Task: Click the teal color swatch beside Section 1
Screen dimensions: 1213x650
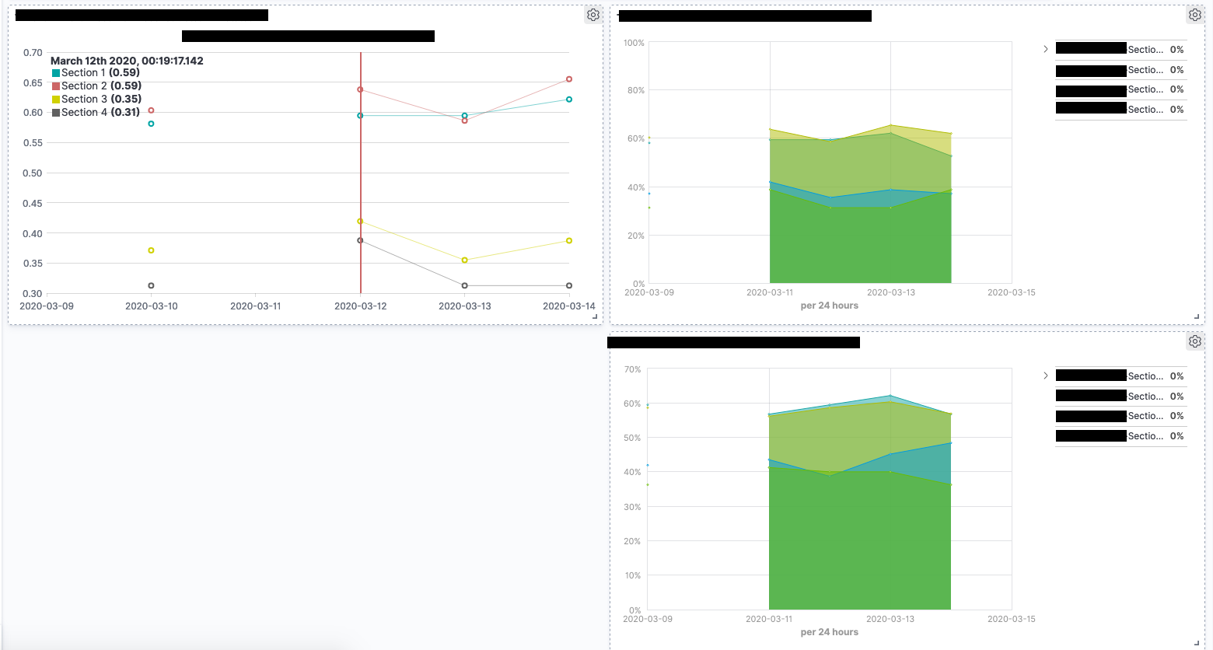Action: pos(56,72)
